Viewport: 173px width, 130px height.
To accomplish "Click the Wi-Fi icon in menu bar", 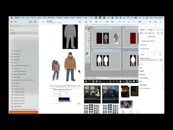I will 140,18.
